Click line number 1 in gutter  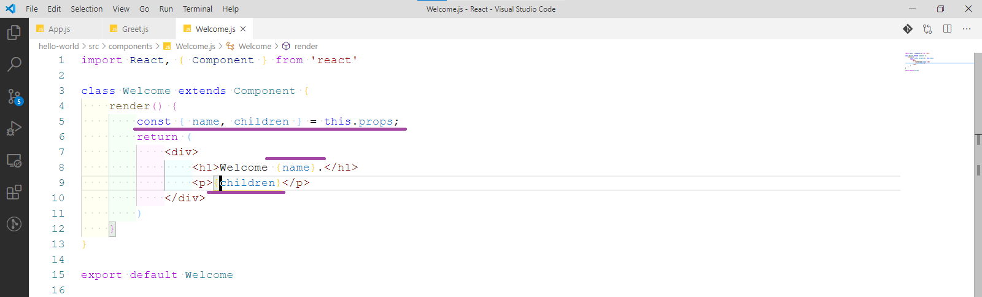coord(61,60)
